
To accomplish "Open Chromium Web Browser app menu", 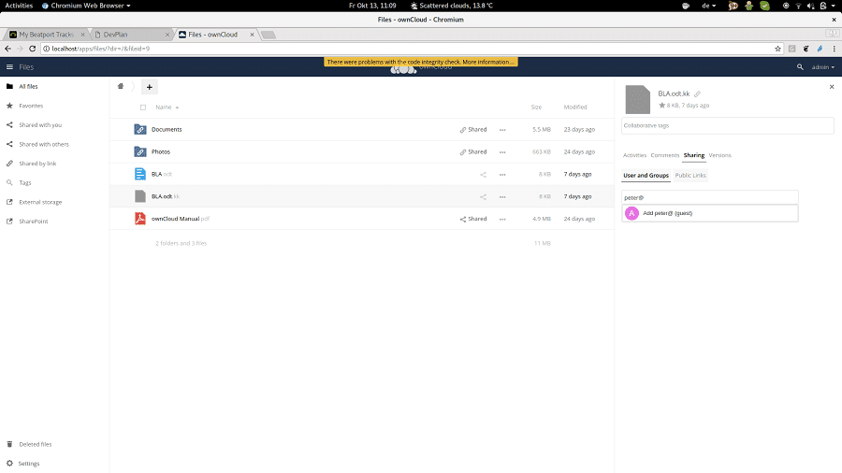I will point(86,6).
